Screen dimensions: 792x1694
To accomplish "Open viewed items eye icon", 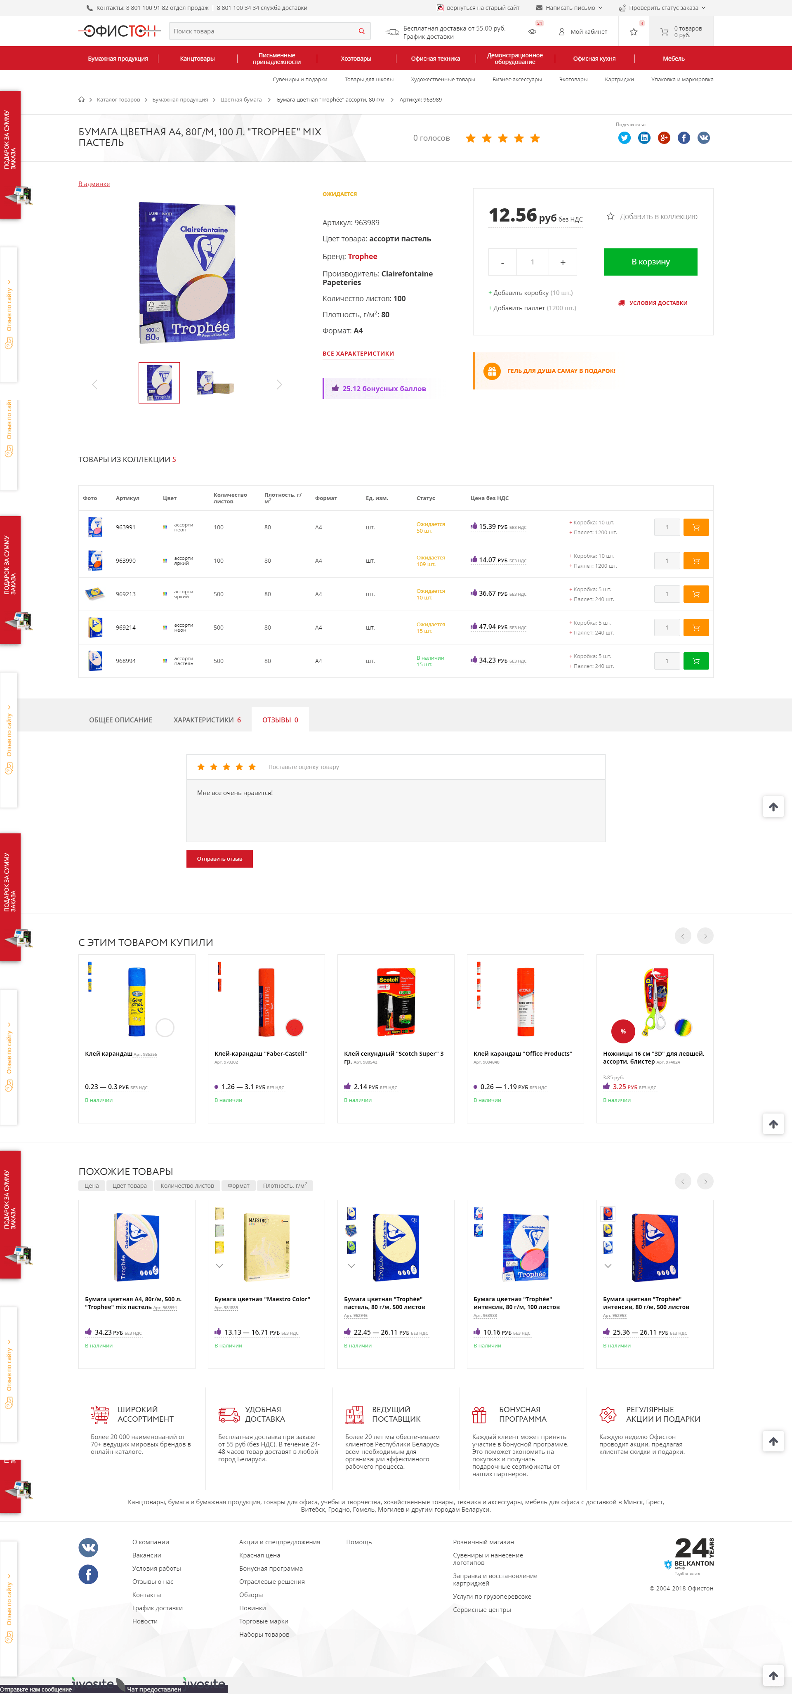I will [533, 32].
